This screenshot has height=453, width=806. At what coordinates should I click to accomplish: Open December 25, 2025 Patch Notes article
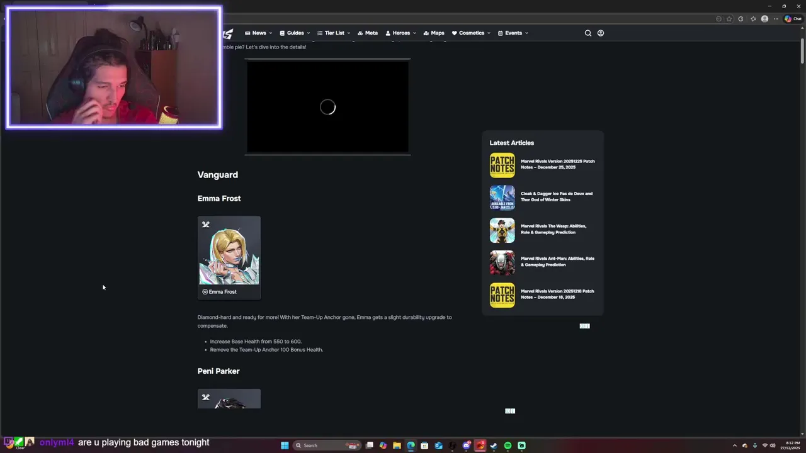pos(557,164)
